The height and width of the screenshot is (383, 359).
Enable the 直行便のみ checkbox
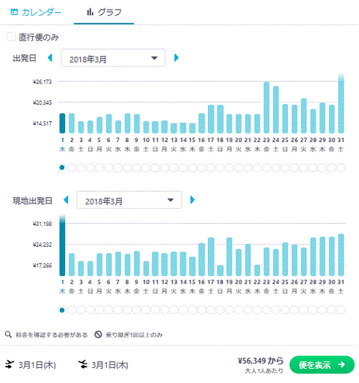coord(11,37)
